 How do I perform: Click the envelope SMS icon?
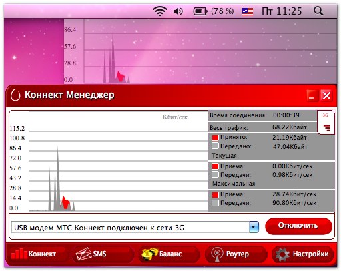(x=83, y=254)
